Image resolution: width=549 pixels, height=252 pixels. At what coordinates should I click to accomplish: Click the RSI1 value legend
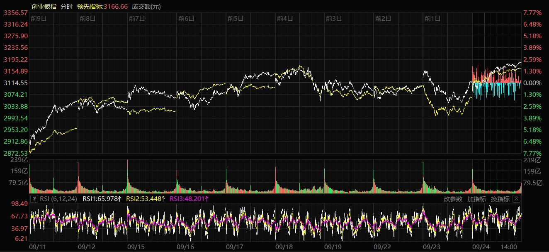click(x=102, y=199)
